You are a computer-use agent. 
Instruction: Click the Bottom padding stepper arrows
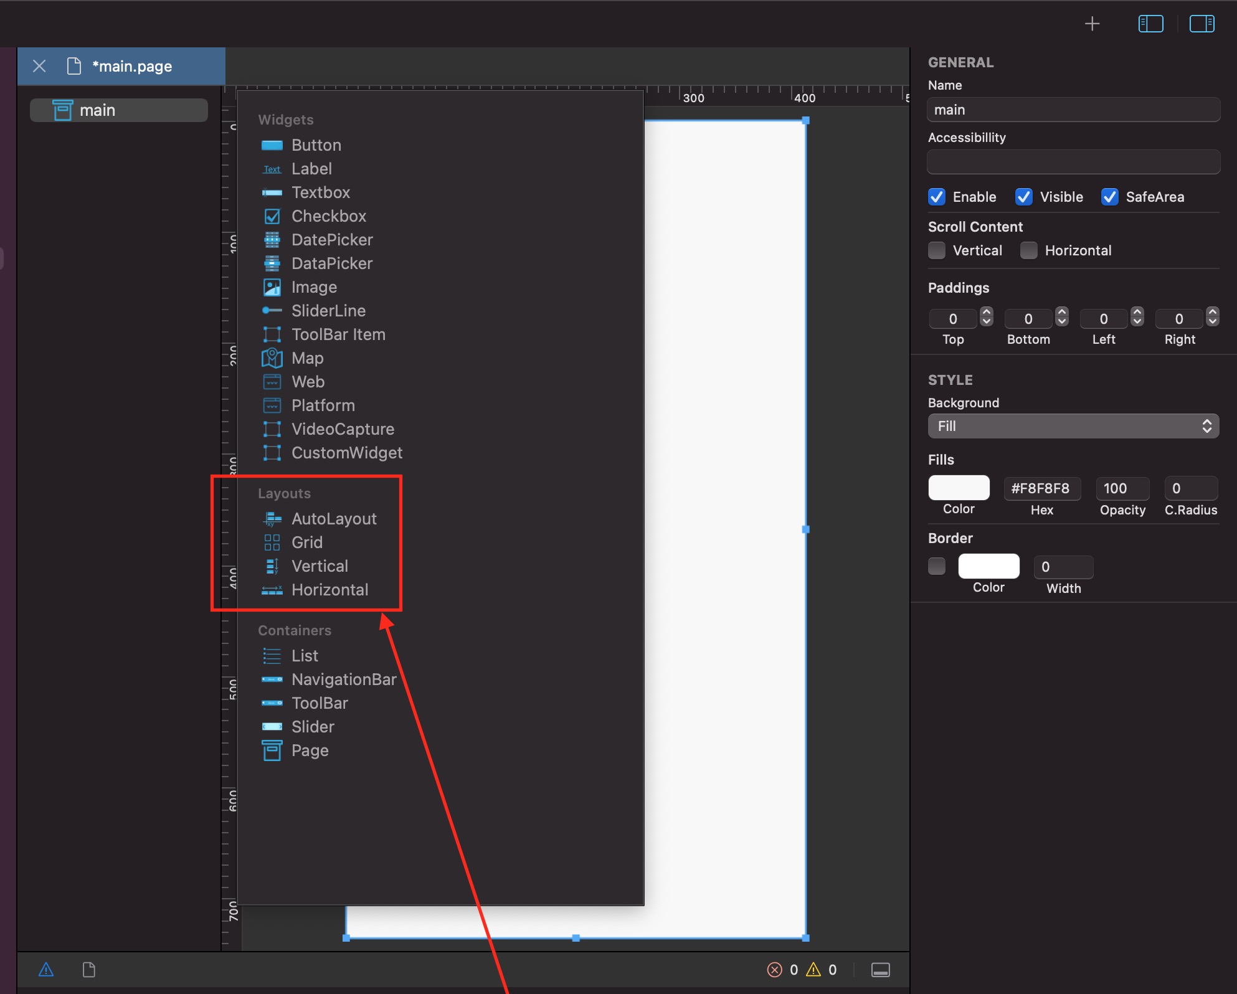1062,317
